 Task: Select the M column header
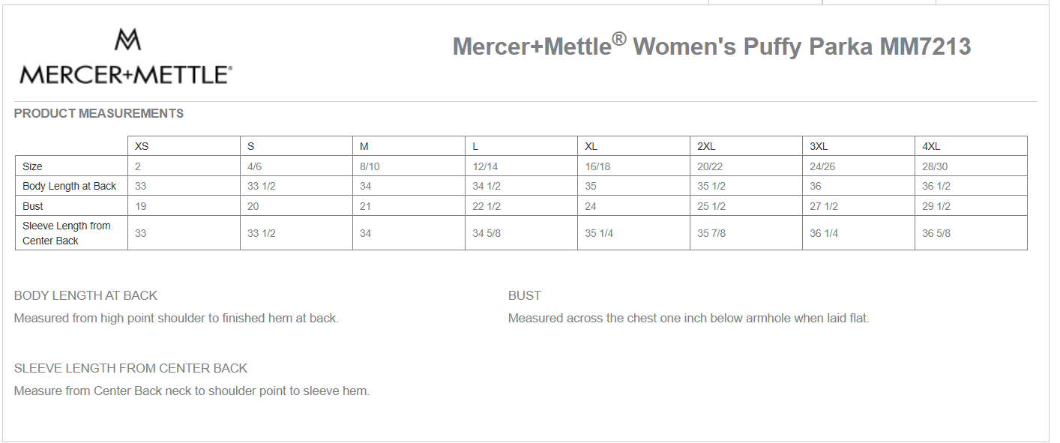click(364, 146)
